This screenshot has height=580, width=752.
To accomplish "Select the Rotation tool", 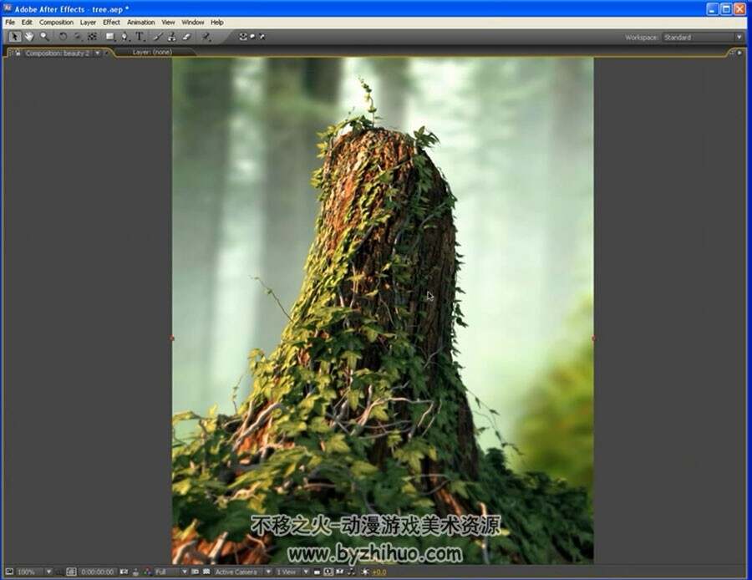I will pos(63,37).
